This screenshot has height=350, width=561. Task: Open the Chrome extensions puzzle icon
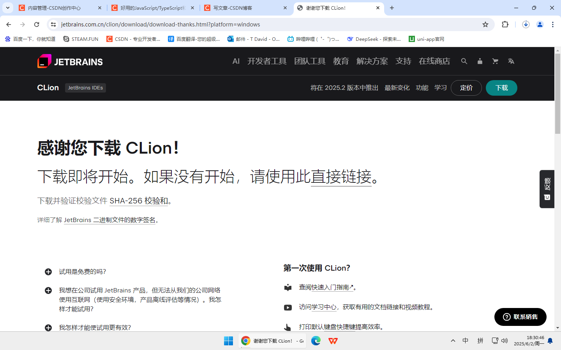pos(505,24)
